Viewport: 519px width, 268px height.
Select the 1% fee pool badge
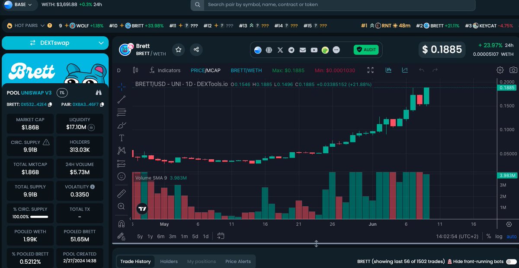[62, 92]
